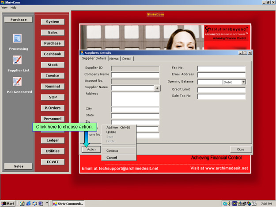The width and height of the screenshot is (276, 207).
Task: Open the P.O Generated icon
Action: (17, 81)
